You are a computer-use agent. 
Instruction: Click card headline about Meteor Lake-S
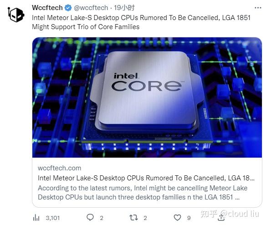pyautogui.click(x=146, y=178)
